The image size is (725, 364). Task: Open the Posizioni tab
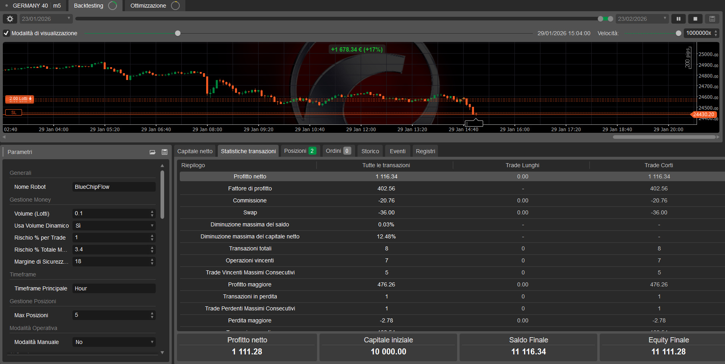pyautogui.click(x=295, y=151)
